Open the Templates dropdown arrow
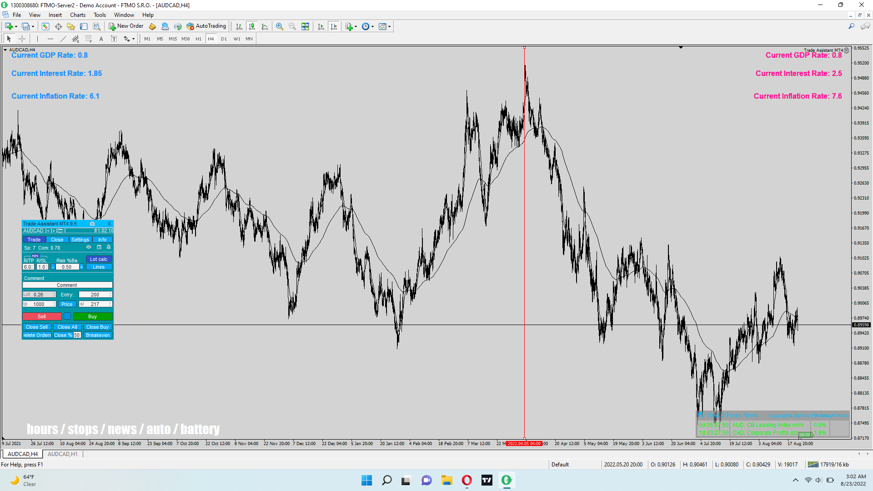The image size is (873, 491). [x=390, y=27]
